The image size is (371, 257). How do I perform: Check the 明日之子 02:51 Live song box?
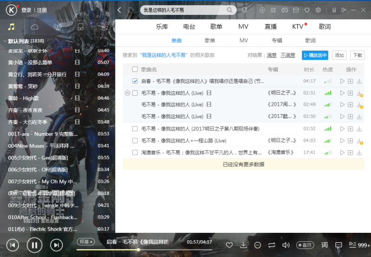(135, 93)
